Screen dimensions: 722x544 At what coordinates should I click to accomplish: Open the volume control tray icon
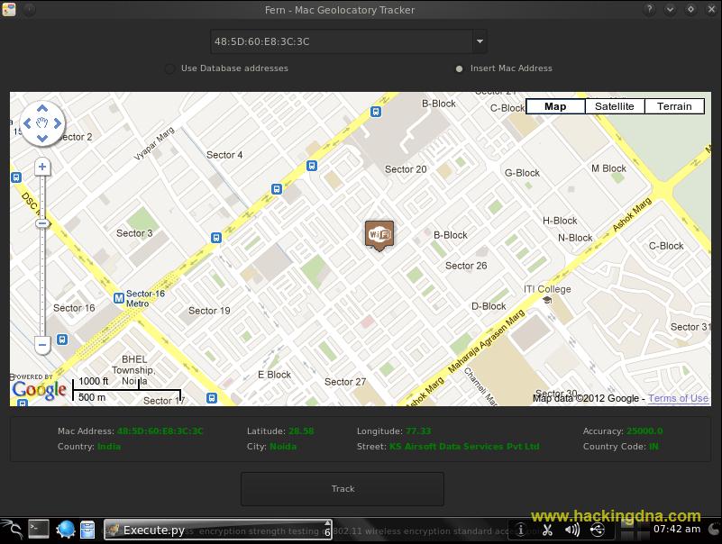tap(572, 530)
